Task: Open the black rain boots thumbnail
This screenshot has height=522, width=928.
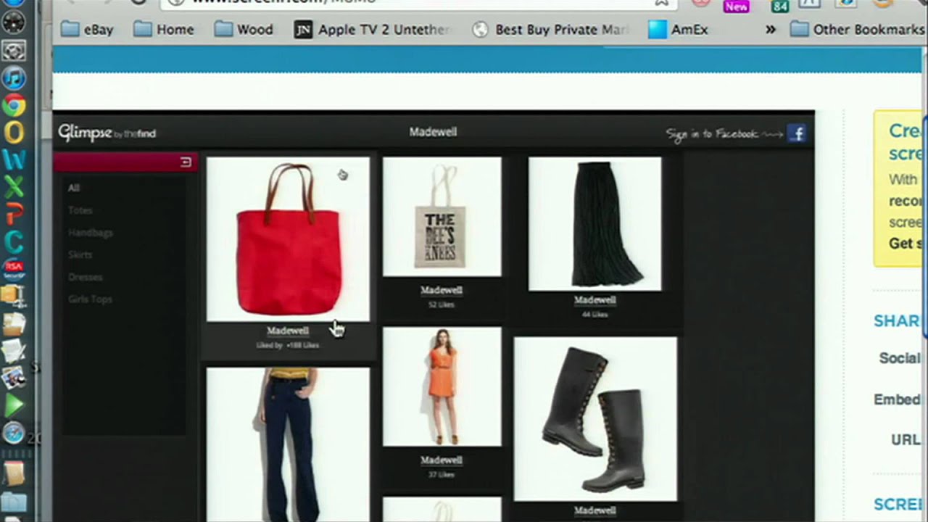Action: click(595, 419)
